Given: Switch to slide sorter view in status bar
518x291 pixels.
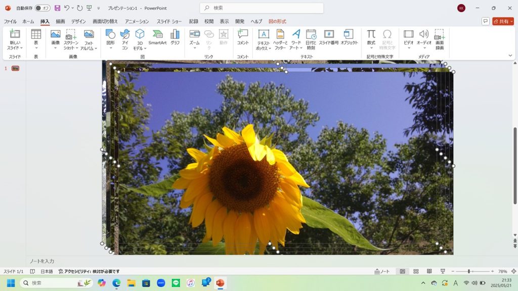Looking at the screenshot, I should pyautogui.click(x=416, y=271).
